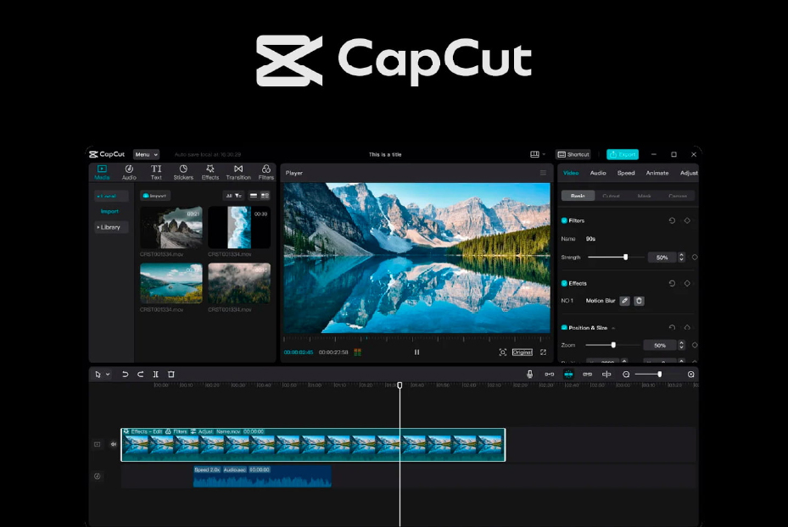The image size is (788, 527).
Task: Click the Export button
Action: point(623,154)
